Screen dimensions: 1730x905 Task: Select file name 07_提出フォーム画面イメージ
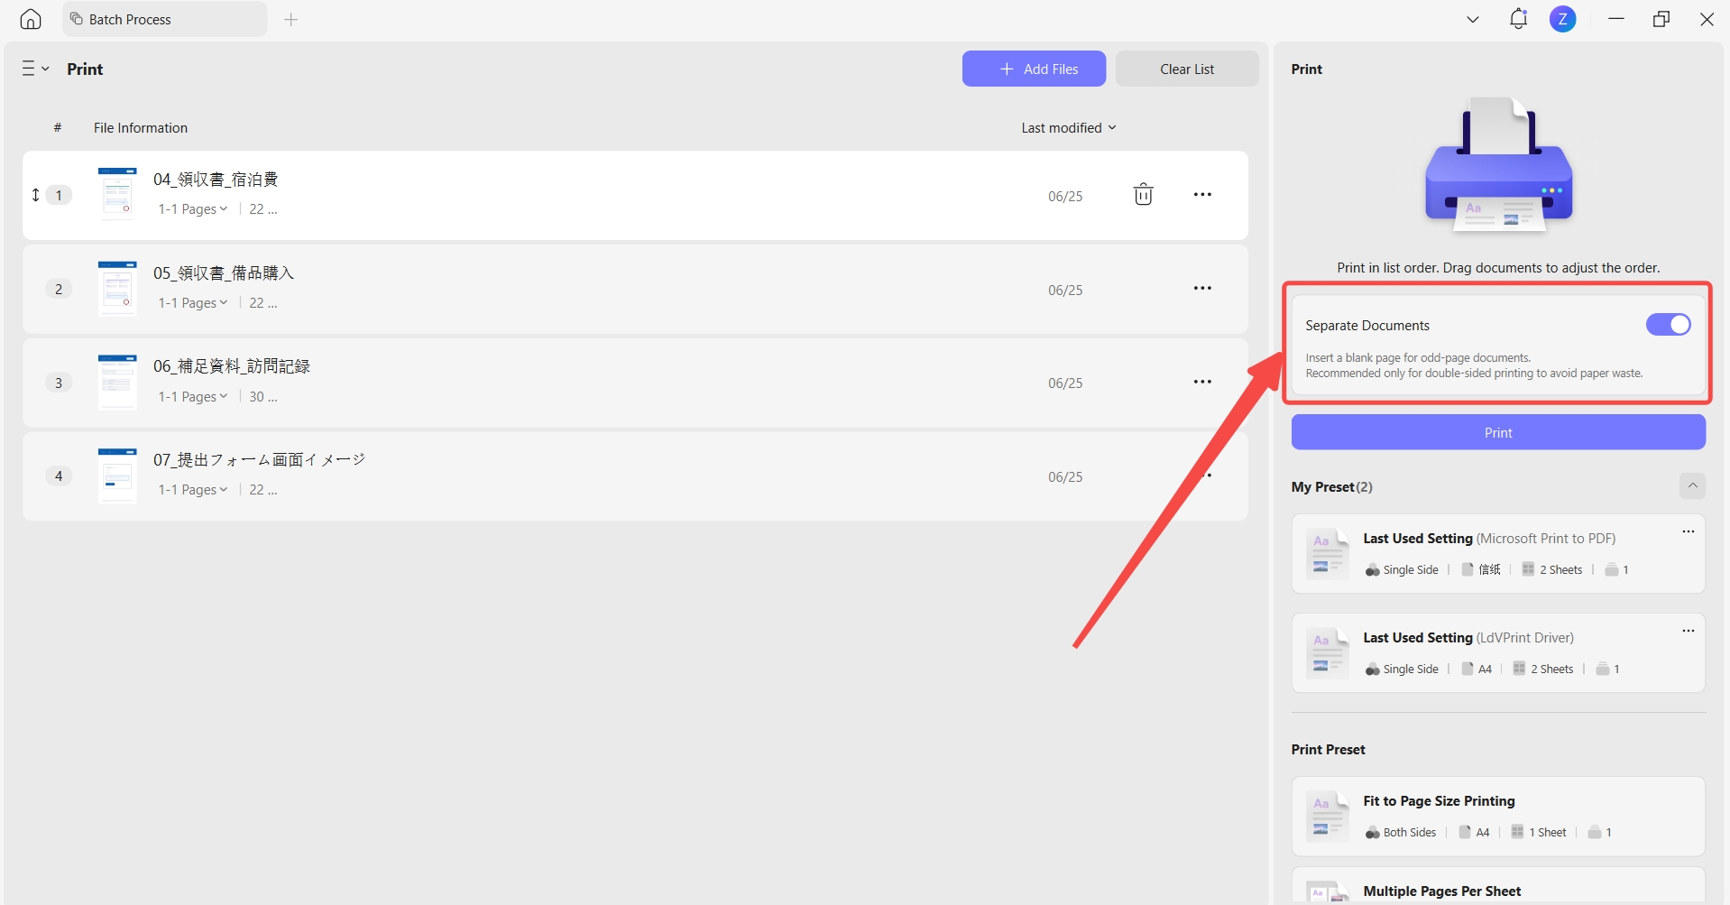point(259,460)
